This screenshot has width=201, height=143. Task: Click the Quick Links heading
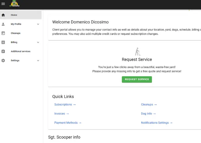pos(63,97)
